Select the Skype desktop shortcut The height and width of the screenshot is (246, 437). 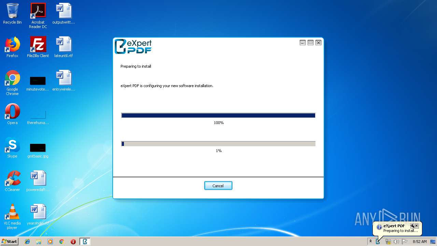click(x=12, y=148)
